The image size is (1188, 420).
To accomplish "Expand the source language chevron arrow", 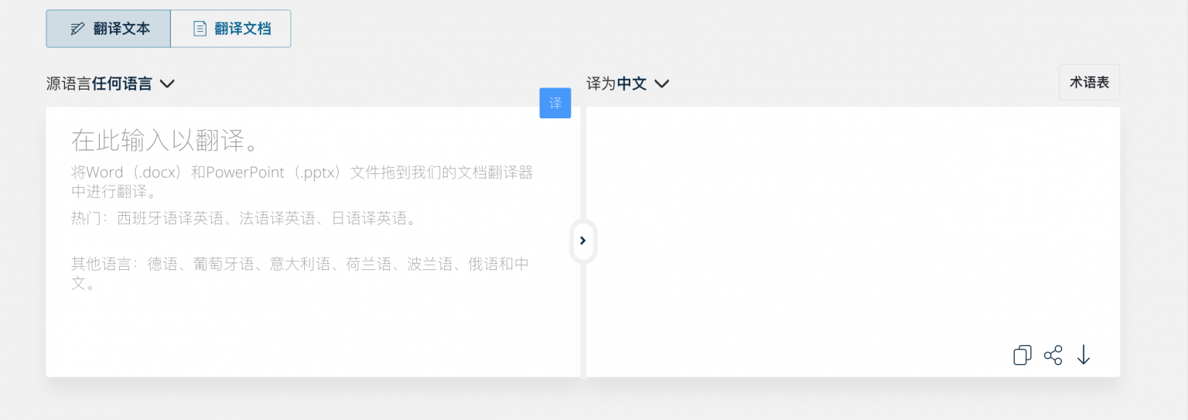I will (x=167, y=84).
